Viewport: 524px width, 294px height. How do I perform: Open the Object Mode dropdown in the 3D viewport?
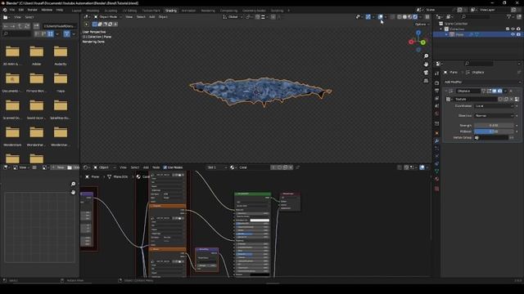(x=107, y=17)
